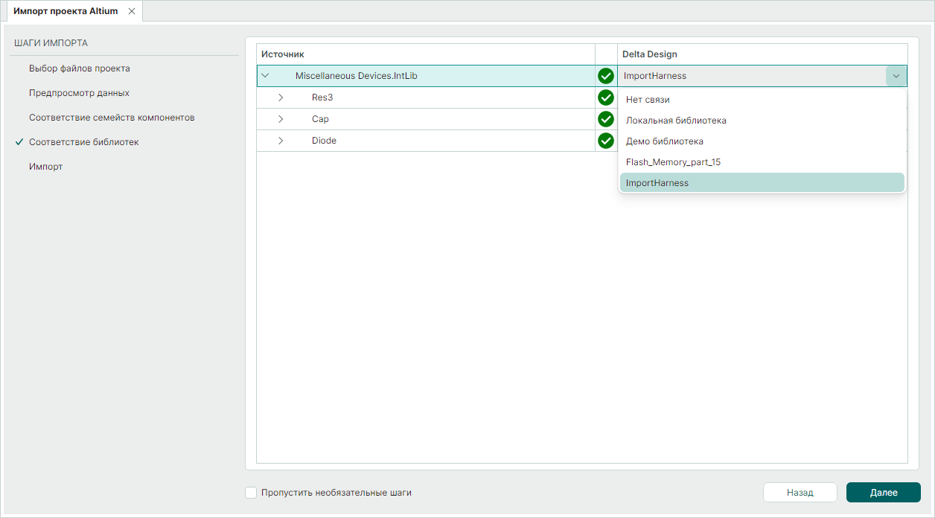Close the ImportHarness dropdown arrow
Image resolution: width=935 pixels, height=518 pixels.
point(896,76)
